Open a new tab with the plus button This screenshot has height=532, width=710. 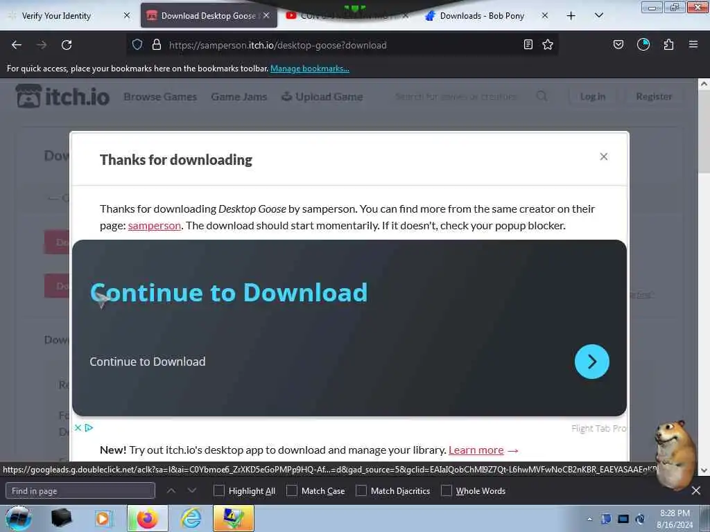[x=571, y=16]
